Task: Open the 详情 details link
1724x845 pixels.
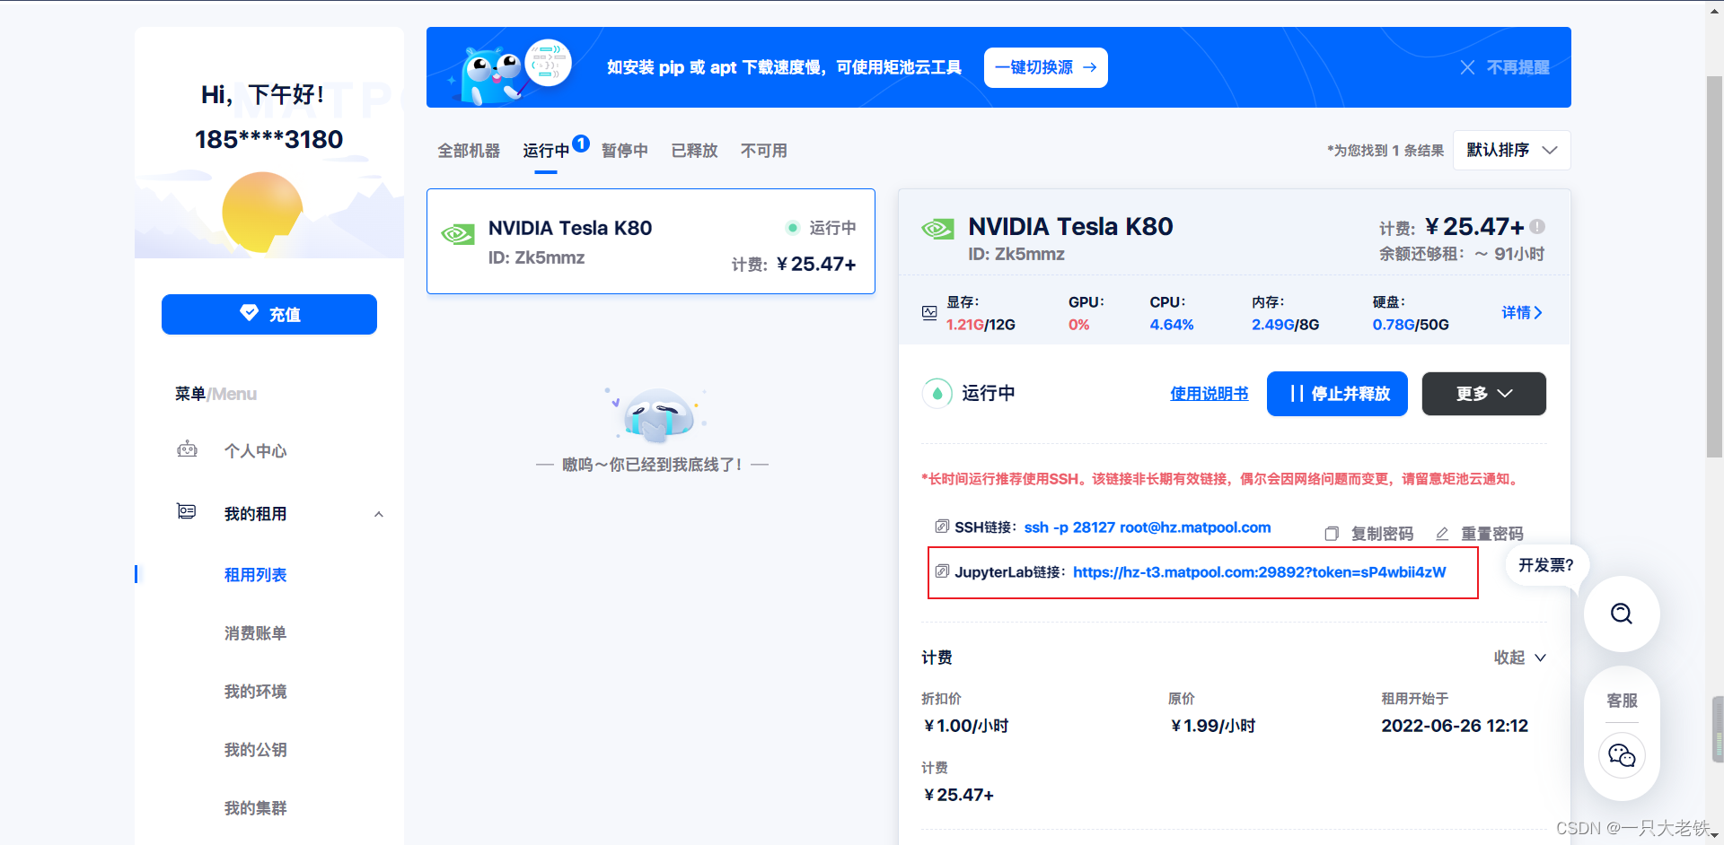Action: click(x=1522, y=312)
